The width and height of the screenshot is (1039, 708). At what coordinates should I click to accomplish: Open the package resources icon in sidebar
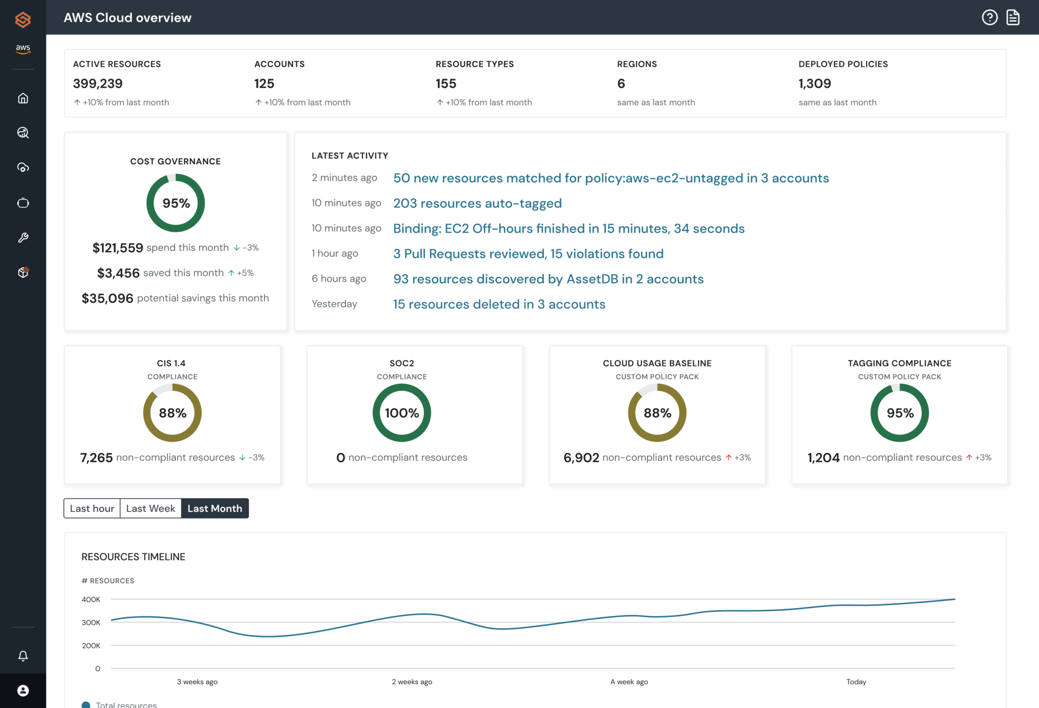click(23, 272)
